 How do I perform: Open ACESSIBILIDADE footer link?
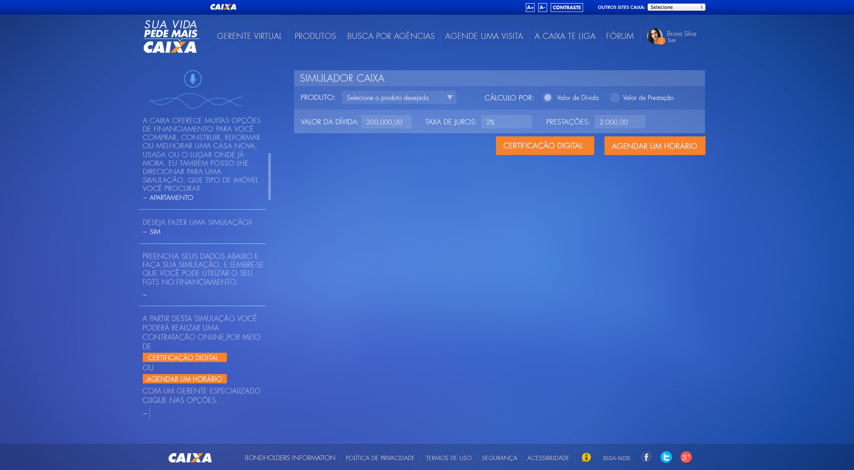point(548,458)
